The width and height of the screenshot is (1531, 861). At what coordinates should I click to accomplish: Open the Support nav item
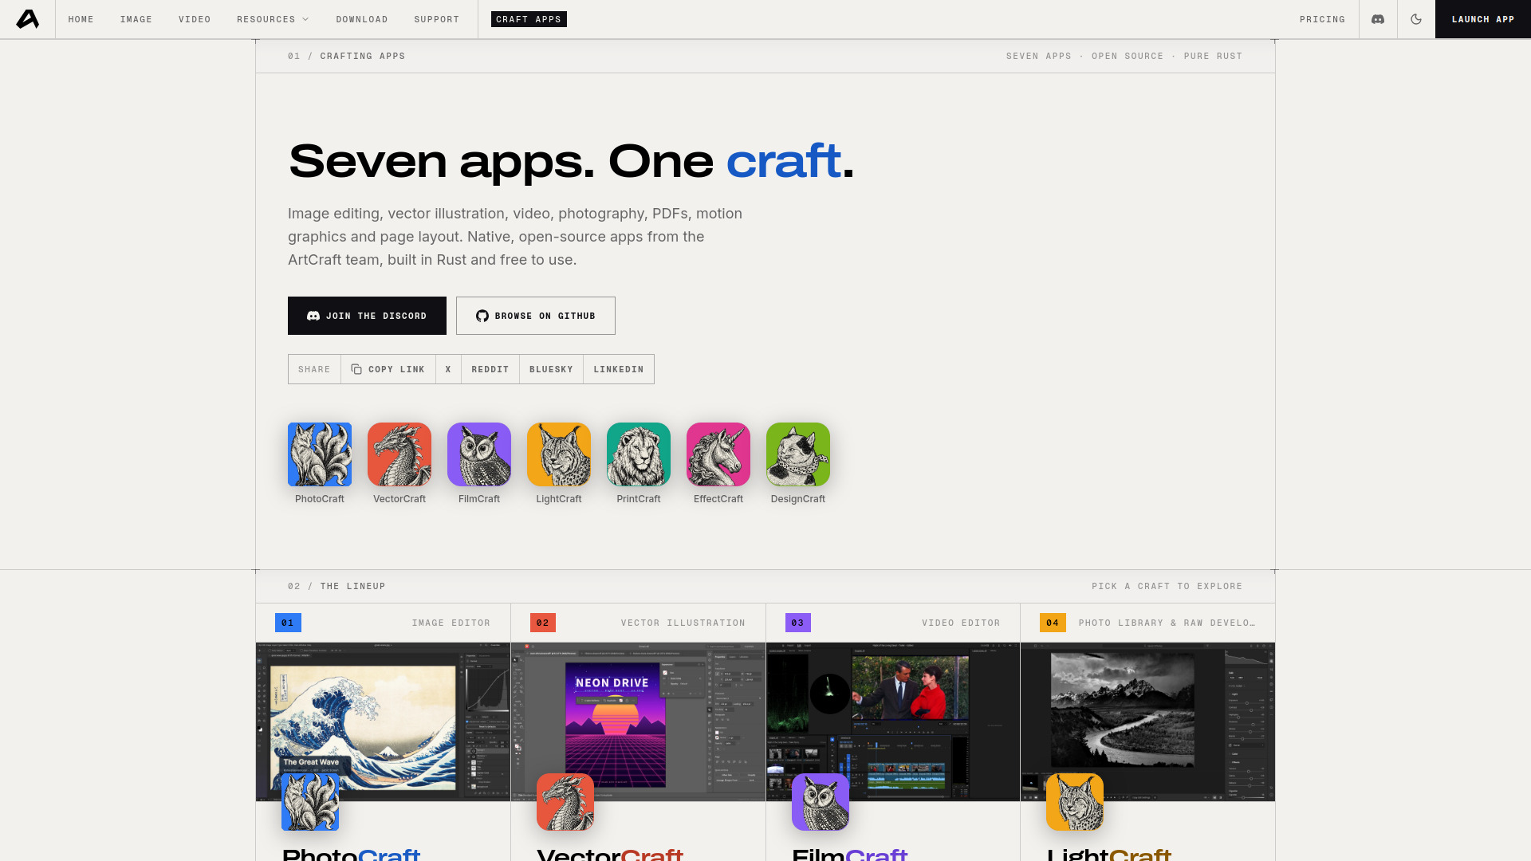click(437, 19)
